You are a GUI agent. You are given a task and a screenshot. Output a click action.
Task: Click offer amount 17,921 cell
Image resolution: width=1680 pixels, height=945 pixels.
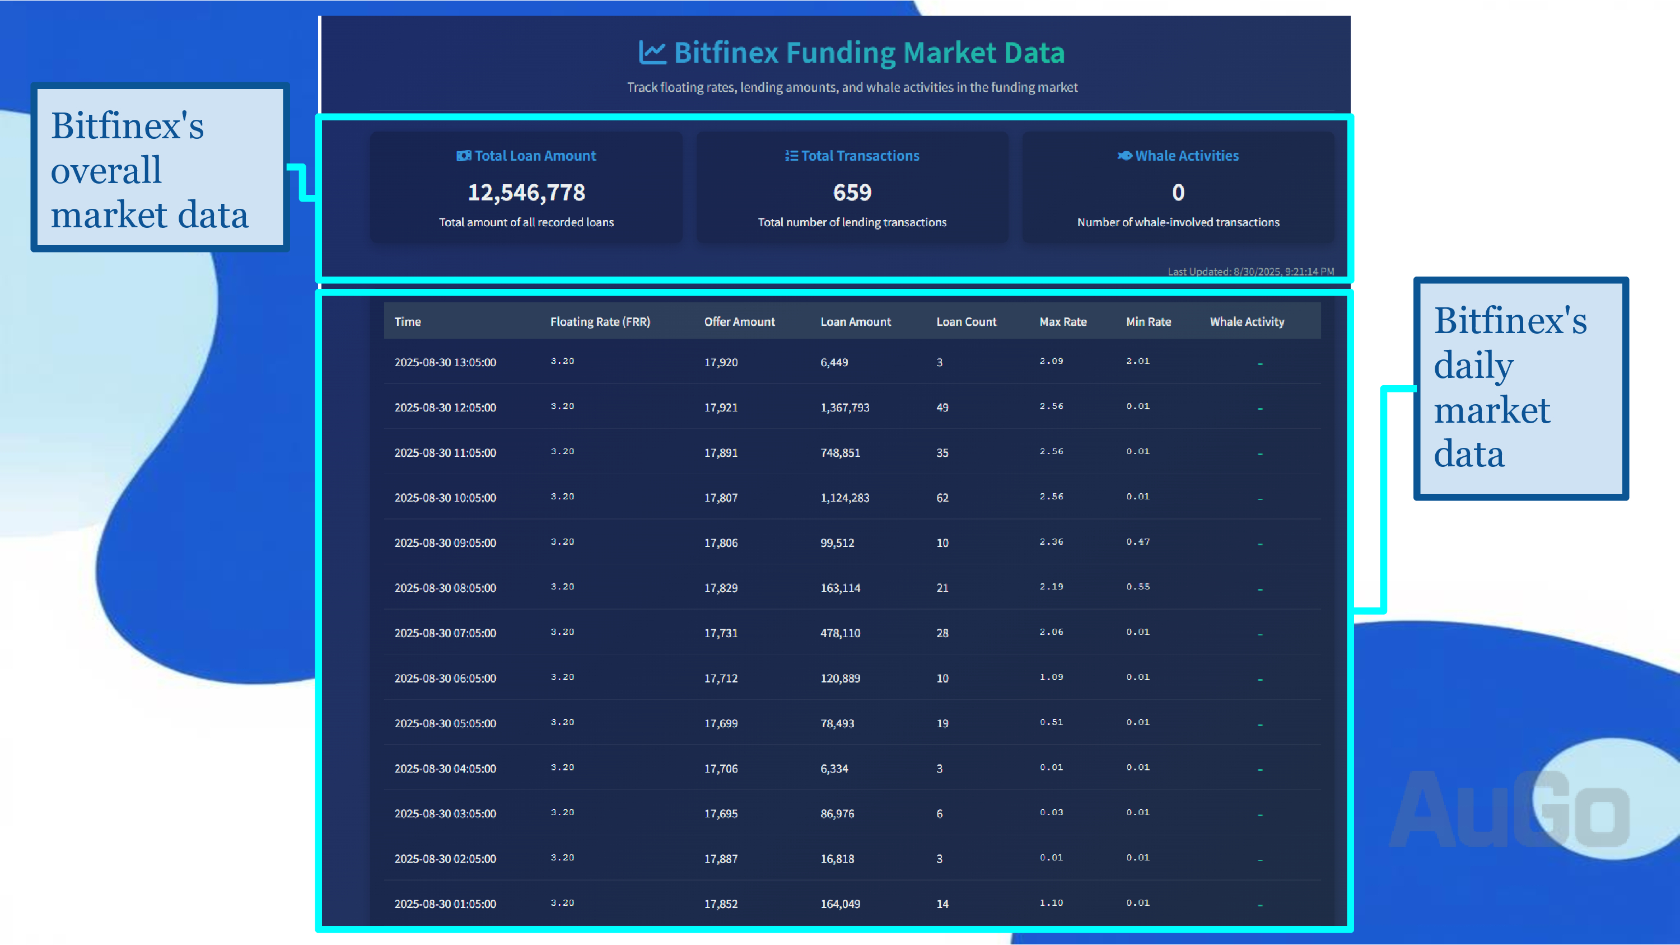tap(721, 407)
